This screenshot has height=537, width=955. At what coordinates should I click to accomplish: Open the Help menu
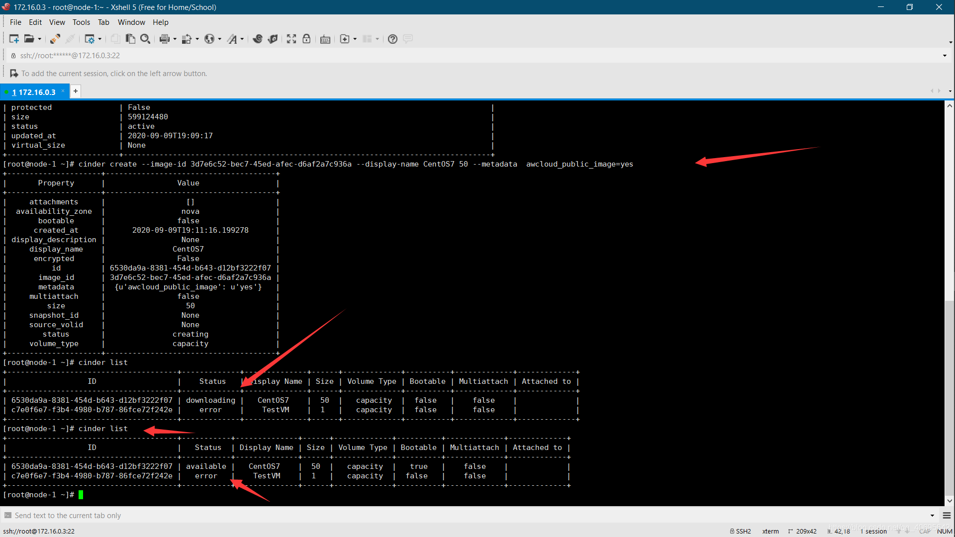pyautogui.click(x=160, y=22)
